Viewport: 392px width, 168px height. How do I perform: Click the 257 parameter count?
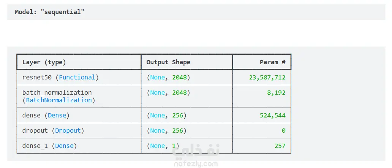[x=280, y=146]
